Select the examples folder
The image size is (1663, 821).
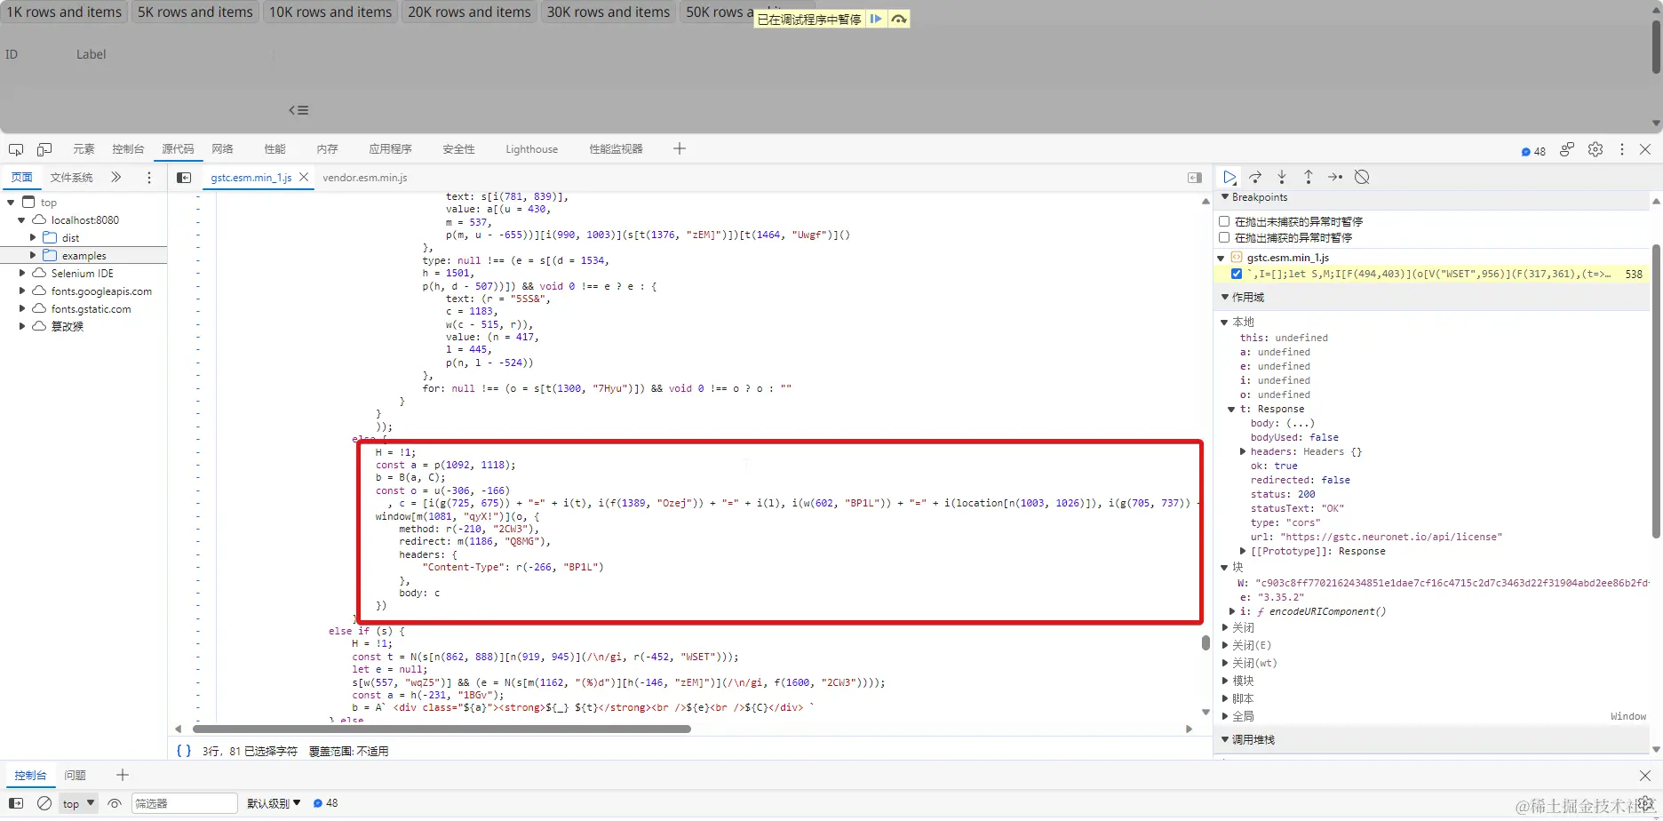click(x=84, y=255)
